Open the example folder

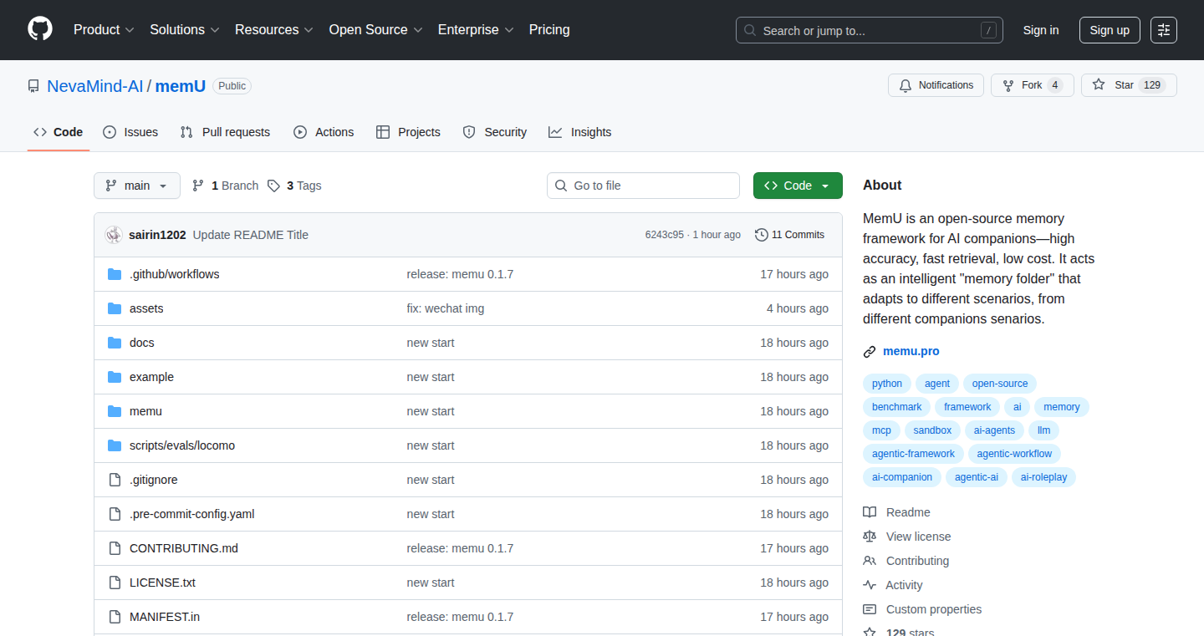pyautogui.click(x=151, y=377)
